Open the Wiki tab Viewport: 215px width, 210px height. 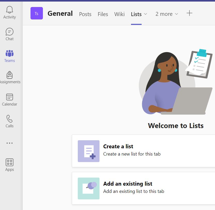click(119, 14)
